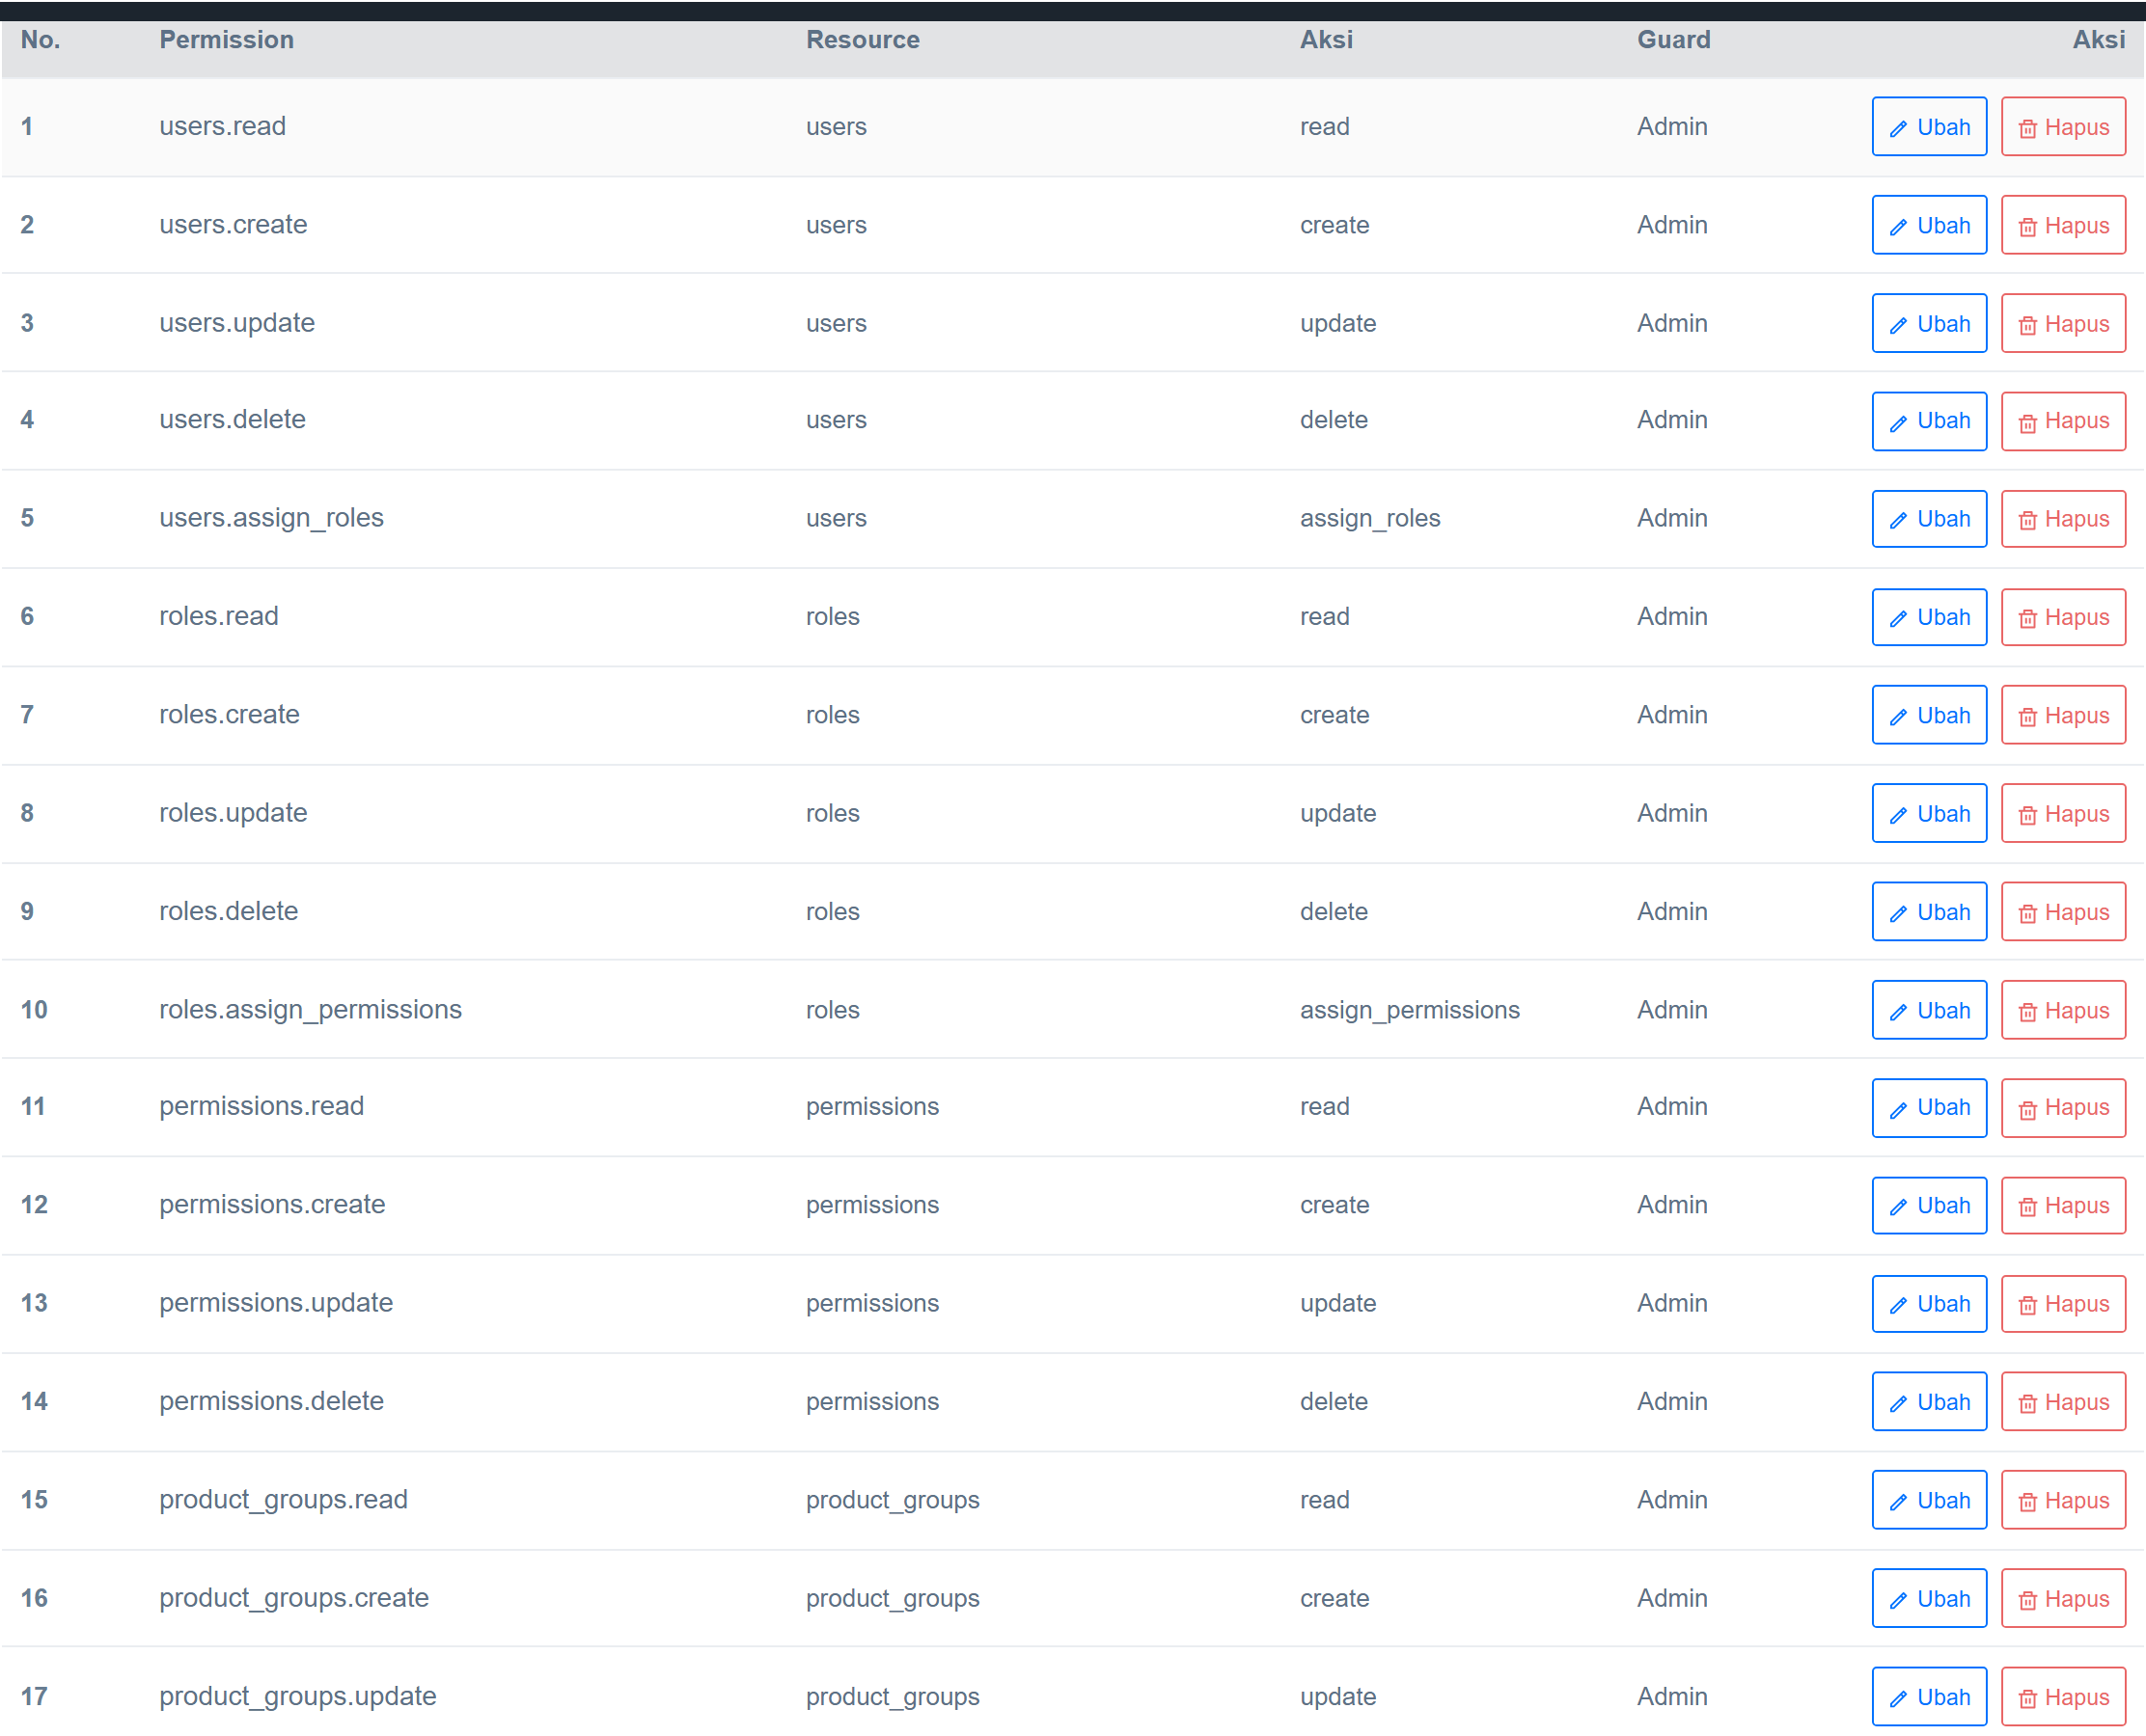Edit users.update with Ubah button
2146x1736 pixels.
click(x=1928, y=324)
